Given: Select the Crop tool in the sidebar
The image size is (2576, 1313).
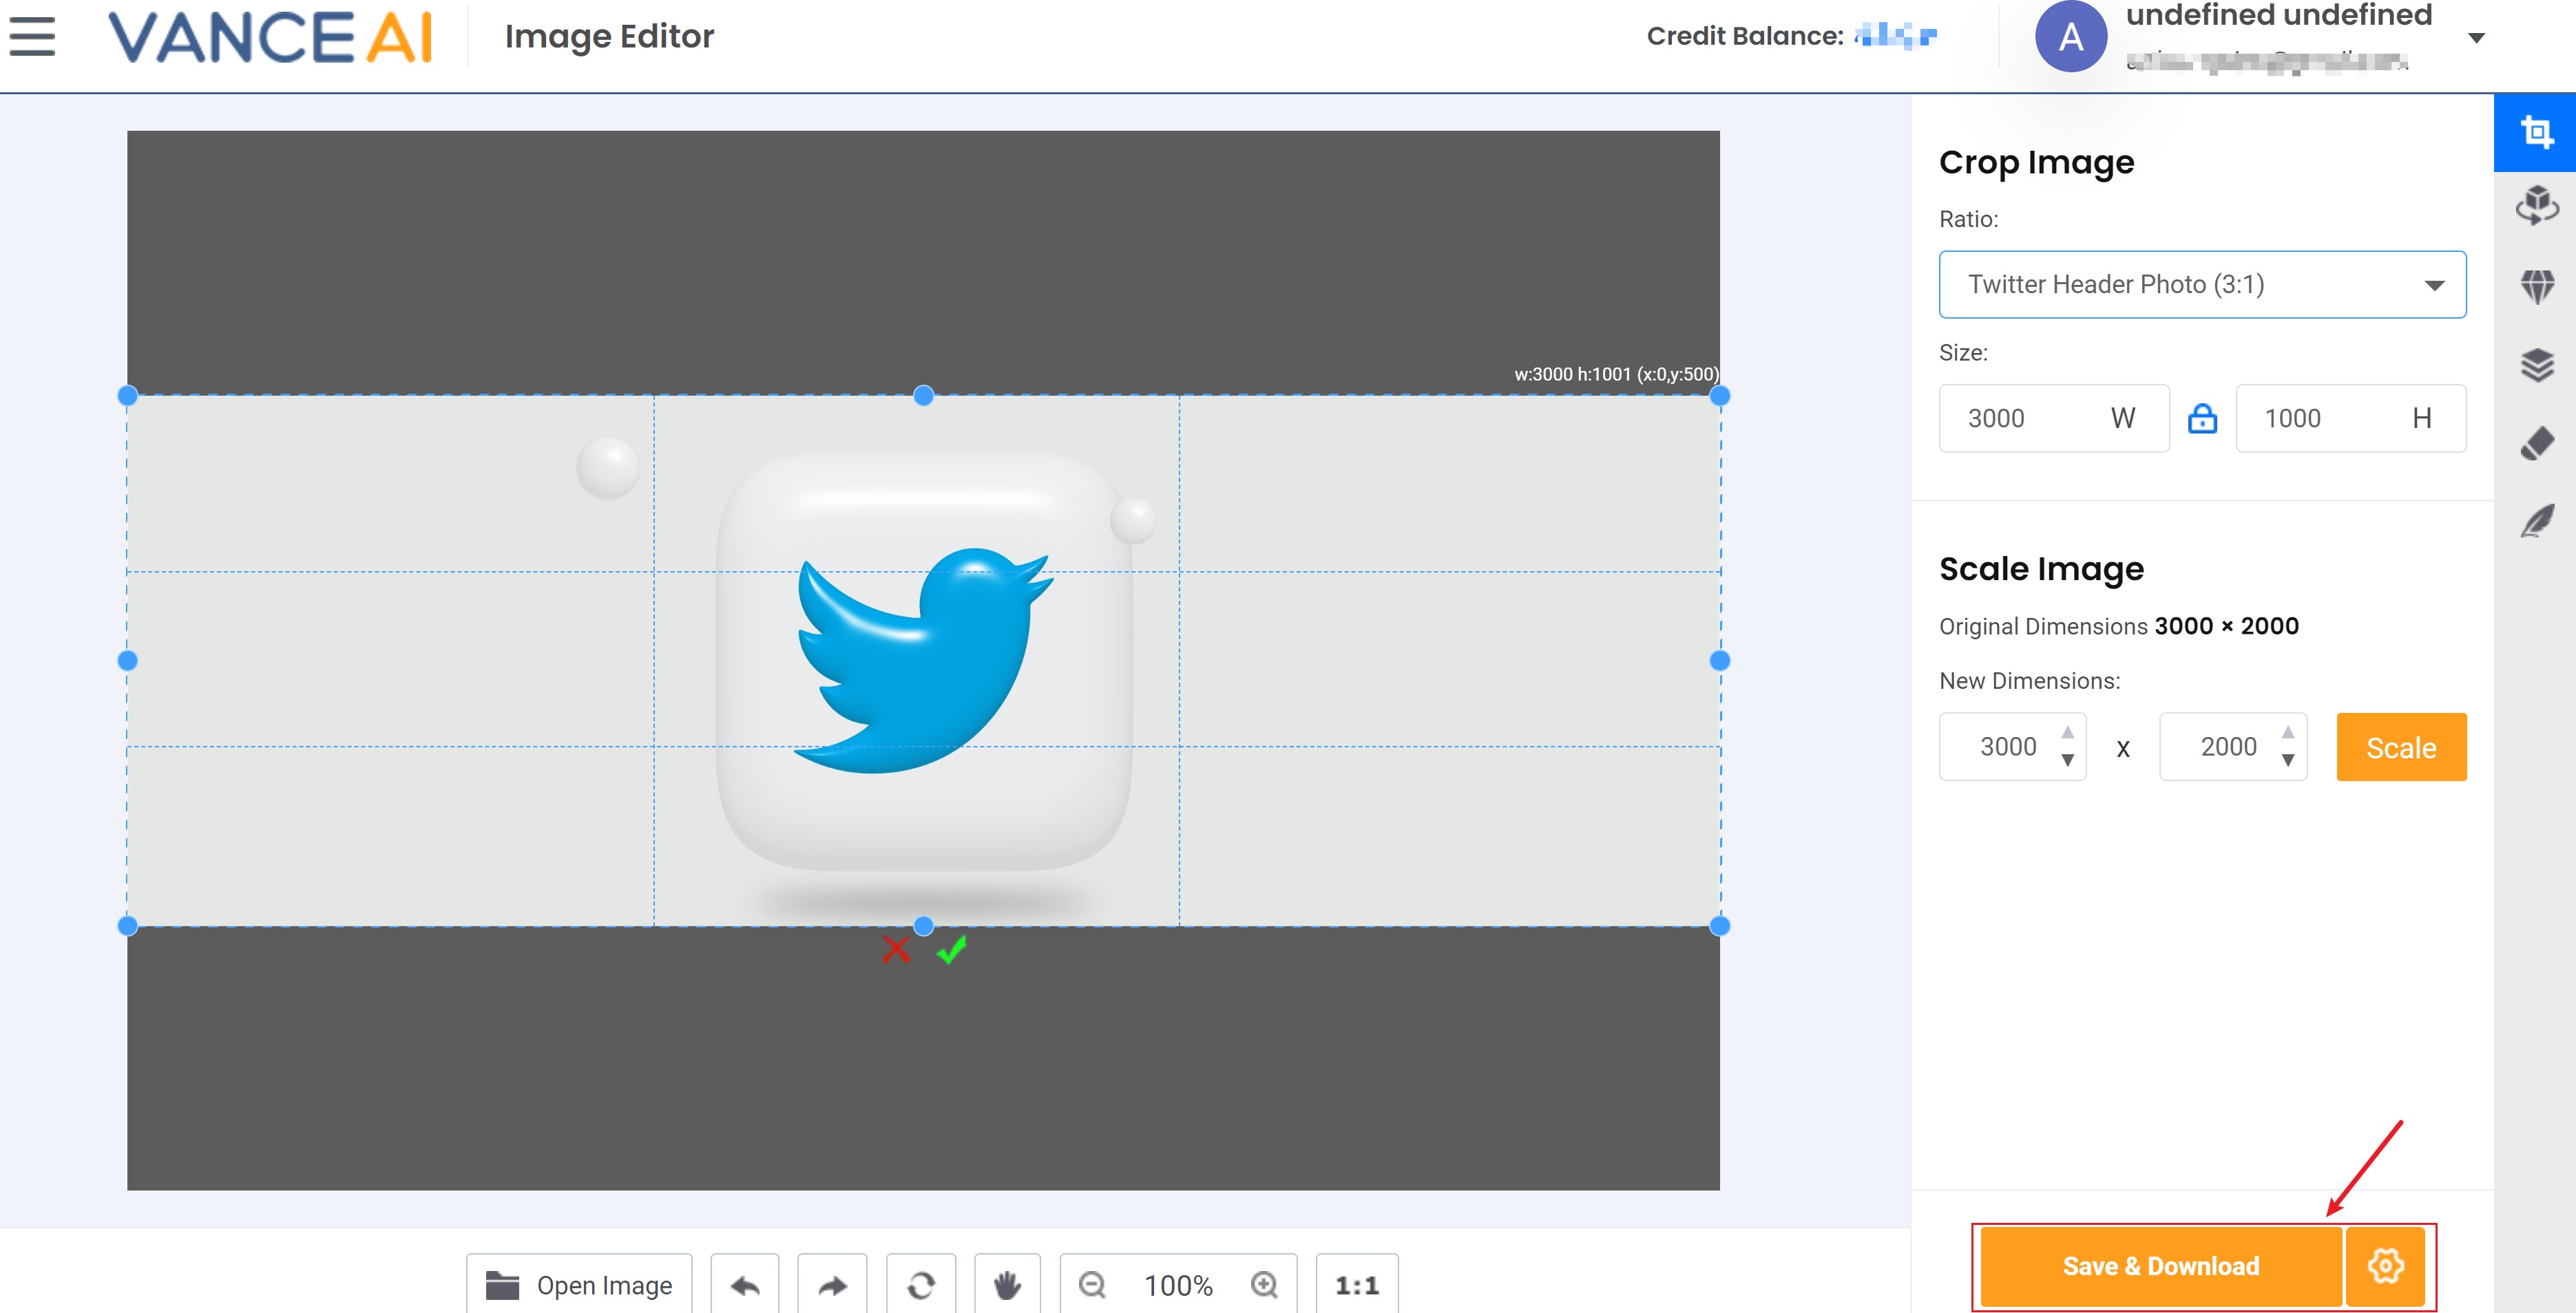Looking at the screenshot, I should pos(2537,131).
